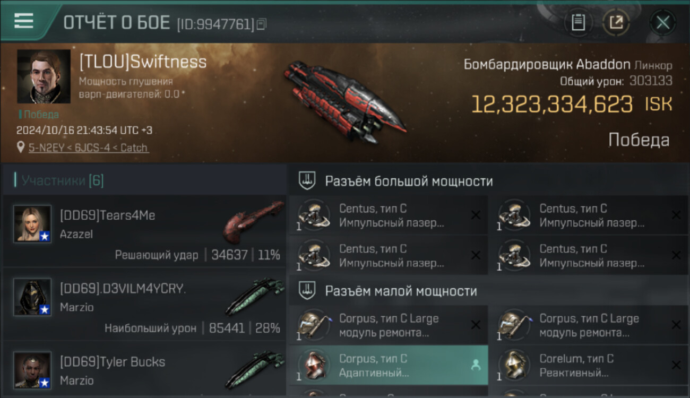
Task: Open the hamburger menu icon
Action: point(23,21)
